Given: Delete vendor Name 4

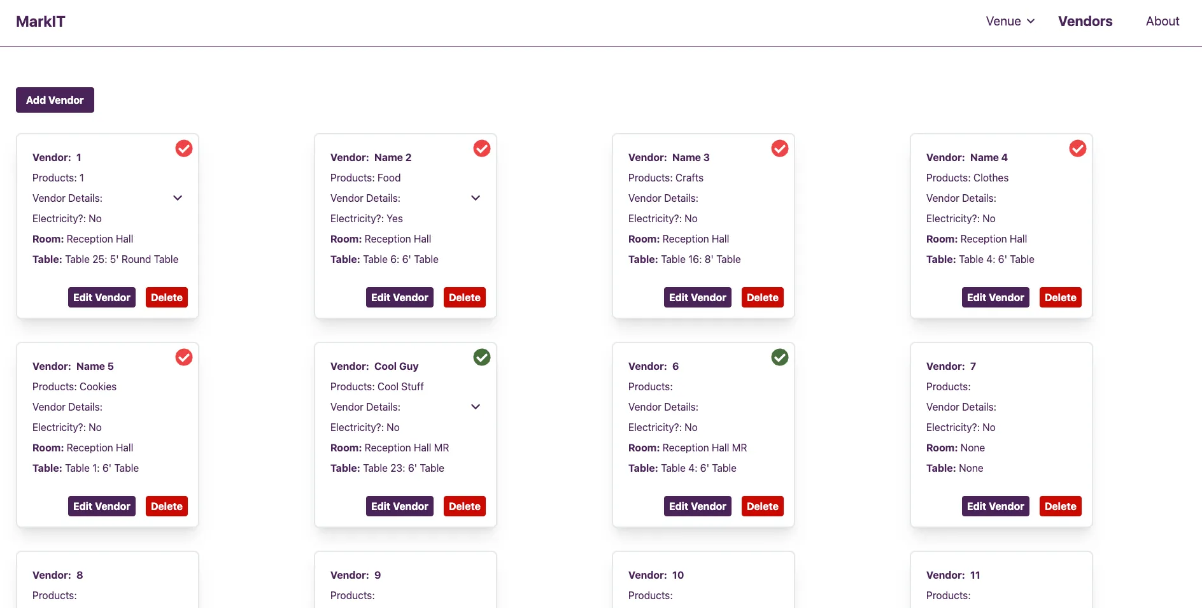Looking at the screenshot, I should coord(1060,297).
